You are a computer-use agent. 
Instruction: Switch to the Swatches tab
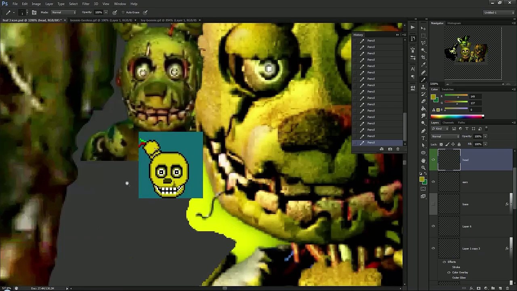click(448, 89)
